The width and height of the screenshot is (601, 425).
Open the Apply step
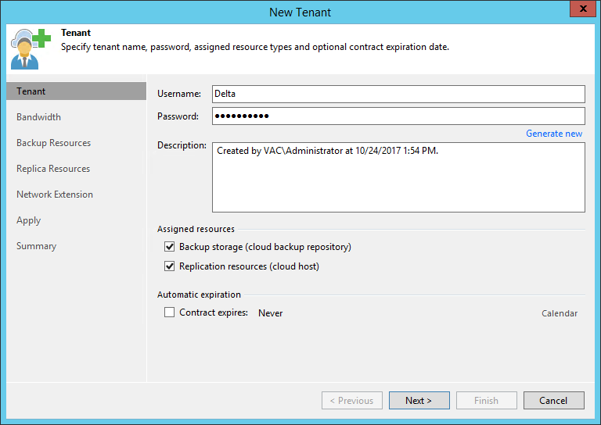[x=29, y=220]
